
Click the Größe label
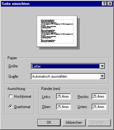(x=13, y=66)
